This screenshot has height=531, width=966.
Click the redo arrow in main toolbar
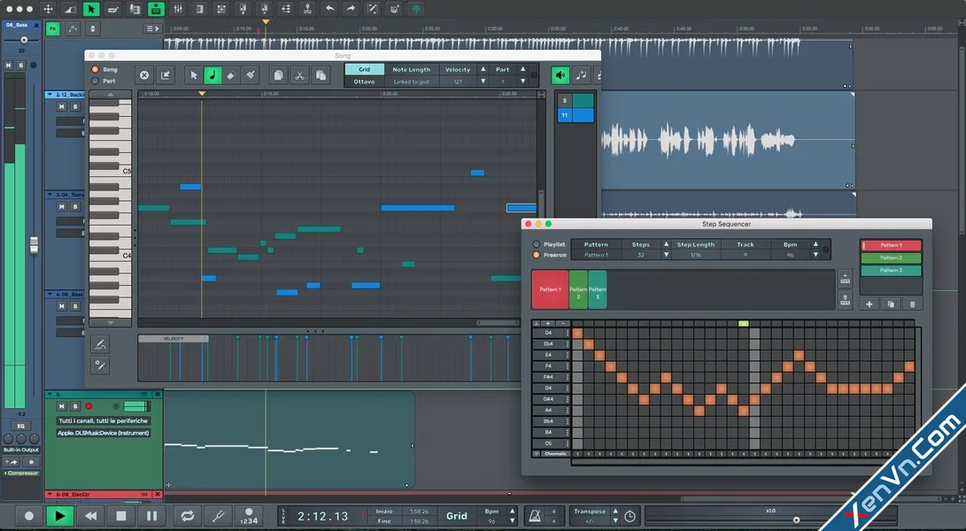[x=351, y=9]
